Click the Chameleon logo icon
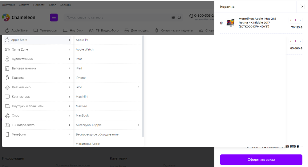The image size is (308, 167). click(x=6, y=18)
